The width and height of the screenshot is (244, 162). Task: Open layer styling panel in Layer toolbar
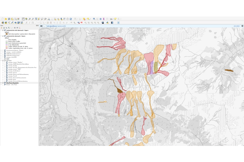pyautogui.click(x=2, y=28)
